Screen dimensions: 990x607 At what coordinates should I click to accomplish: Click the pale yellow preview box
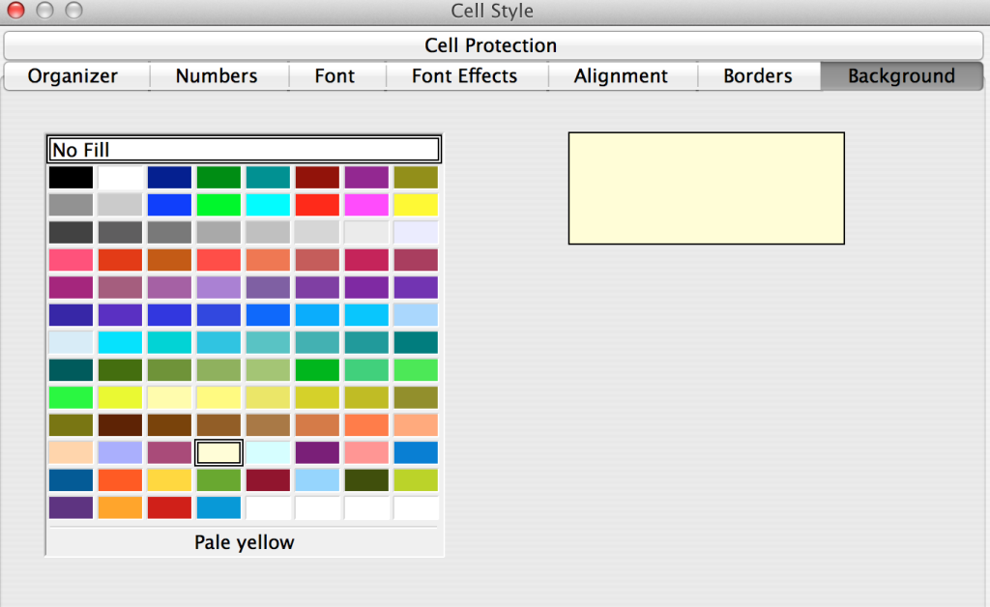707,188
